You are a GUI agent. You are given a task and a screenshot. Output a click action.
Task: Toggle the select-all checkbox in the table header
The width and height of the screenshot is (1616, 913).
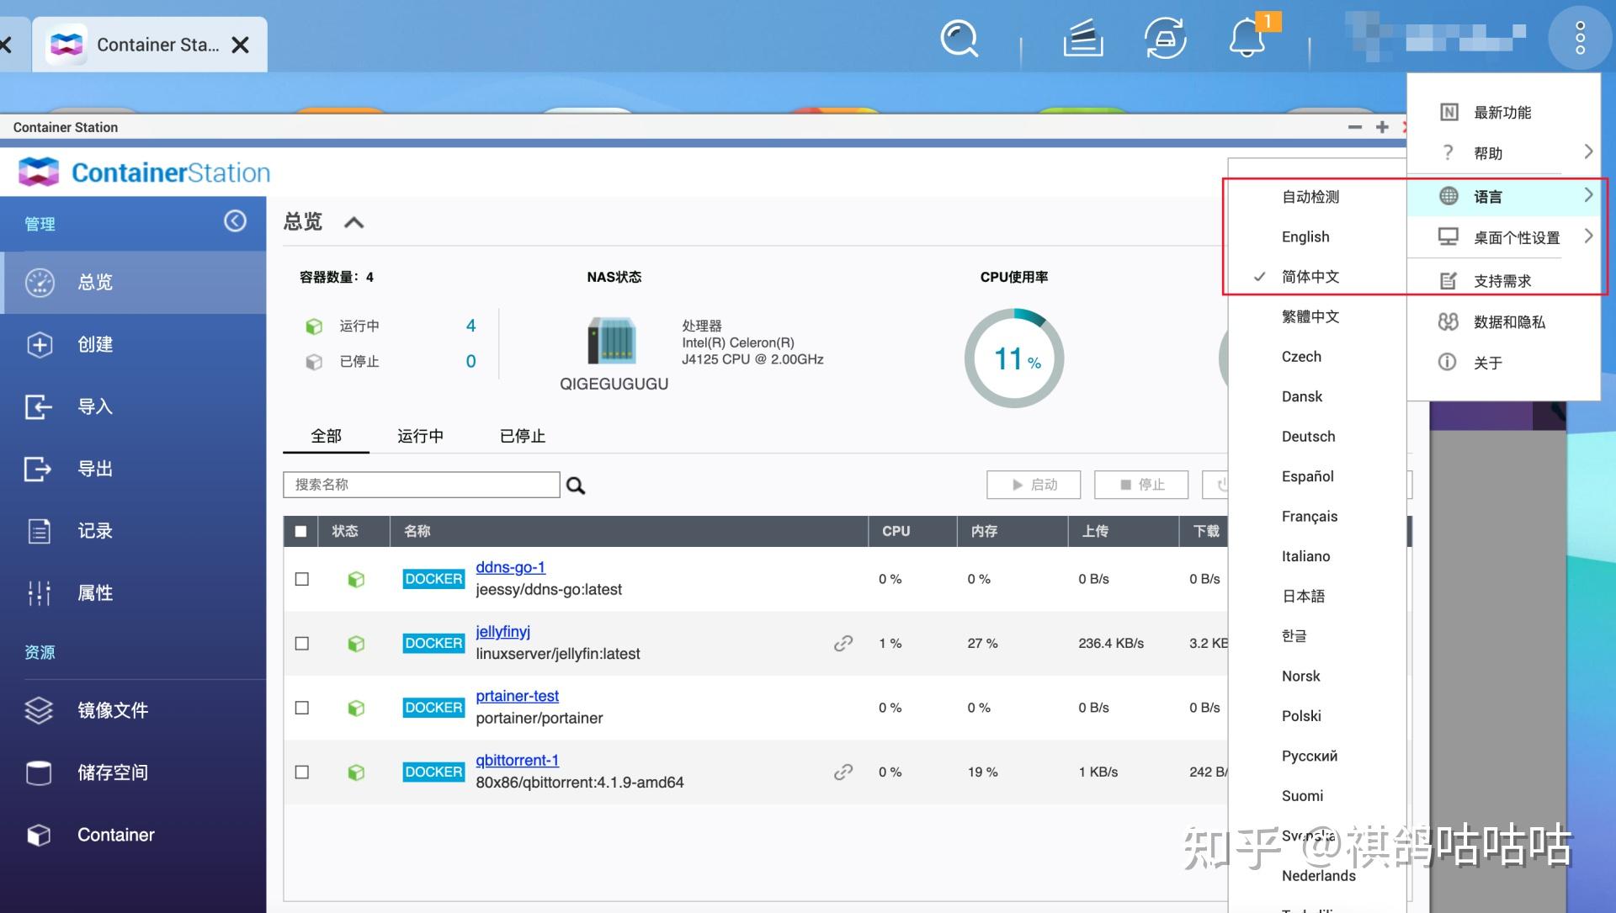click(x=300, y=531)
